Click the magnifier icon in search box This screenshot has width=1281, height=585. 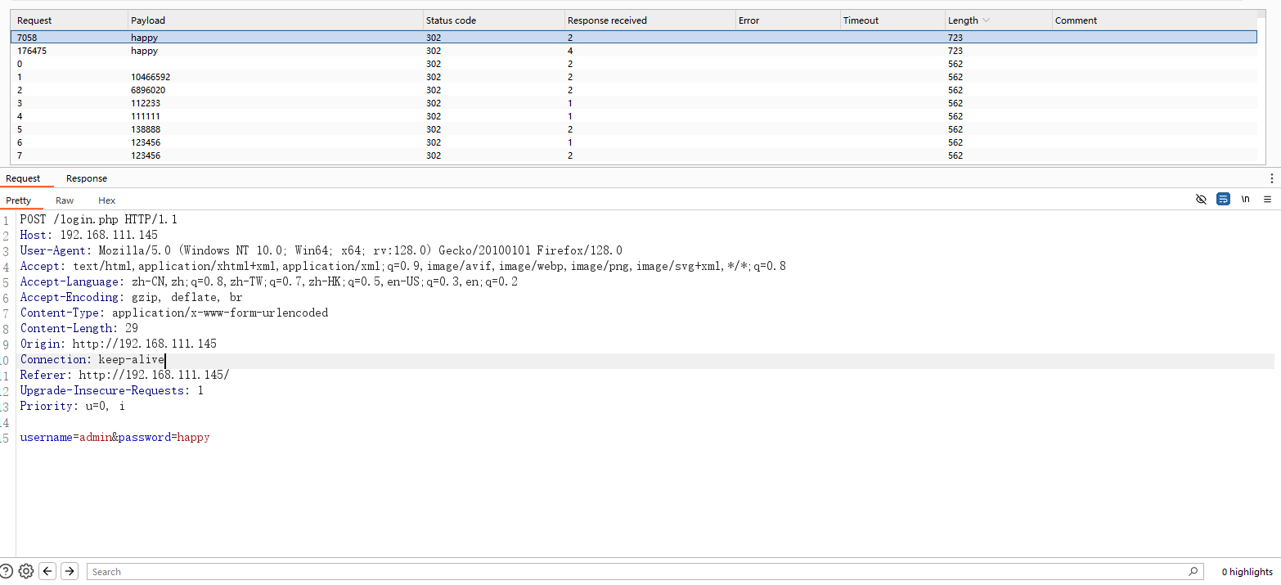[x=1193, y=571]
